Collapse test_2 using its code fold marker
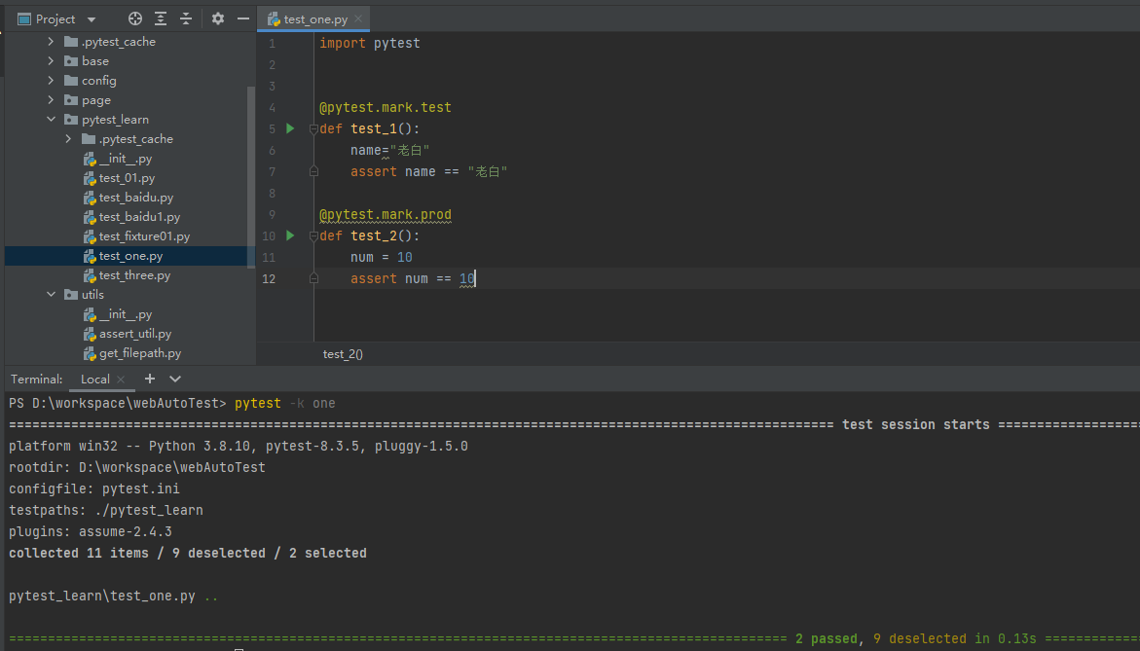 tap(313, 235)
